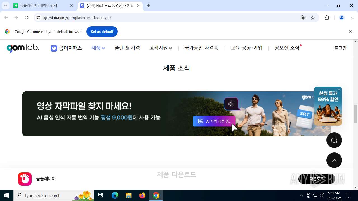Switch to 곰플레이어 네이버 검색 tab
Screen dimensions: 358x201
tap(43, 6)
